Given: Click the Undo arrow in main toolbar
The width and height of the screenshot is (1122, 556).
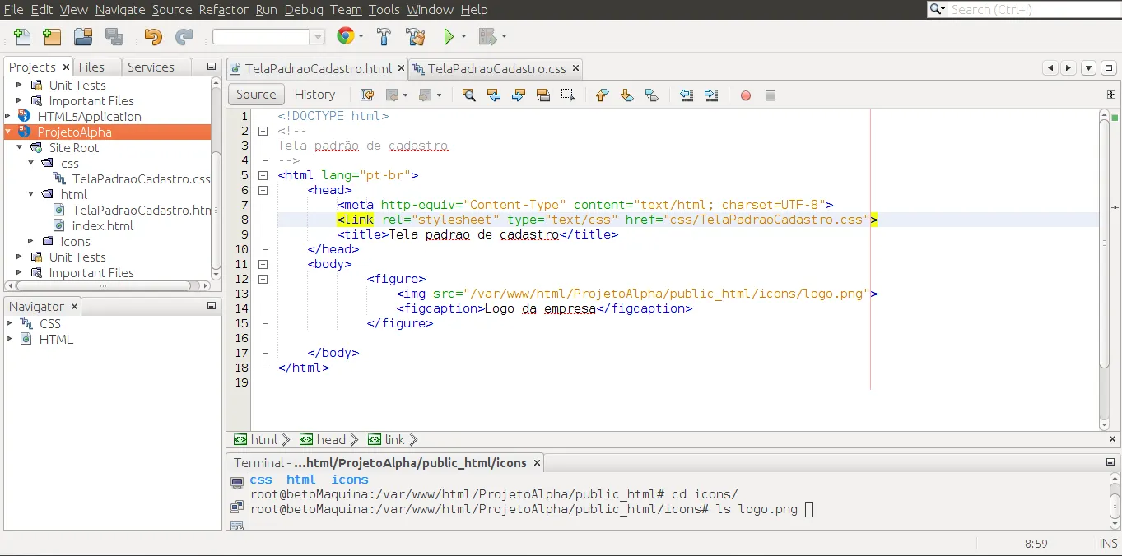Looking at the screenshot, I should click(x=153, y=36).
